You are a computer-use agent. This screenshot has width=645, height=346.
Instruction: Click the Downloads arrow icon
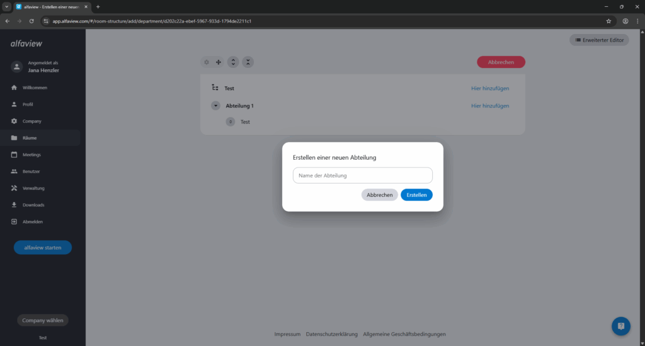point(14,205)
